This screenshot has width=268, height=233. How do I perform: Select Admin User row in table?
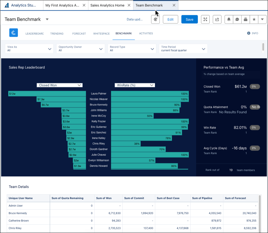tap(132, 206)
